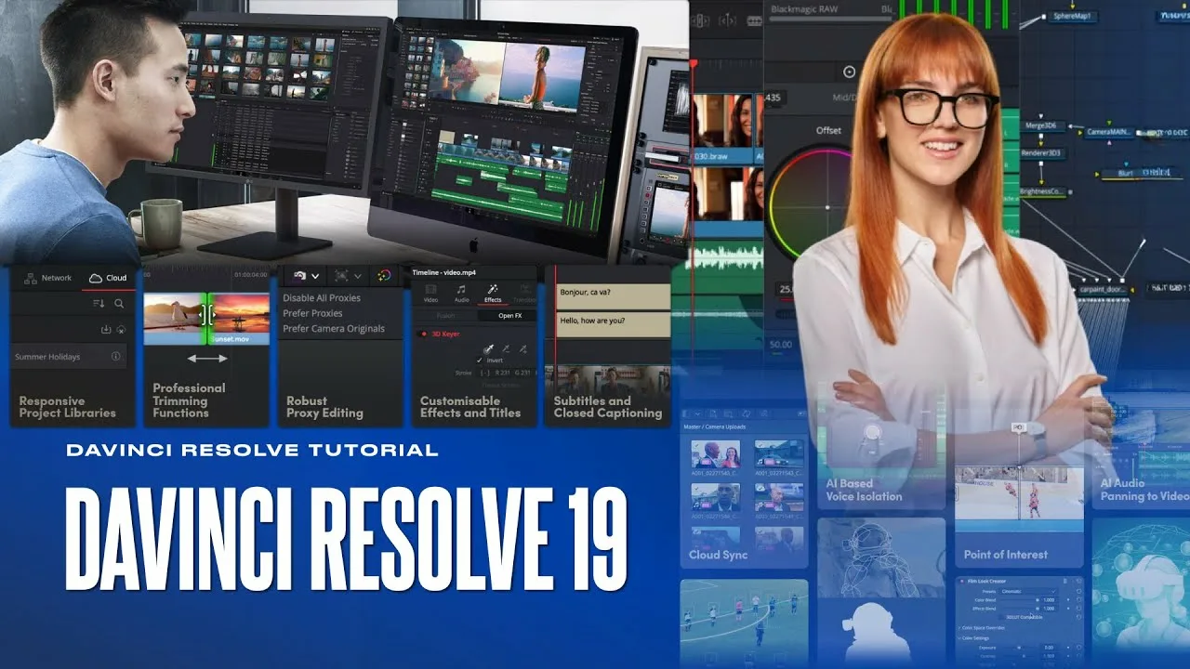
Task: Open the search in the project library panel
Action: pos(119,304)
